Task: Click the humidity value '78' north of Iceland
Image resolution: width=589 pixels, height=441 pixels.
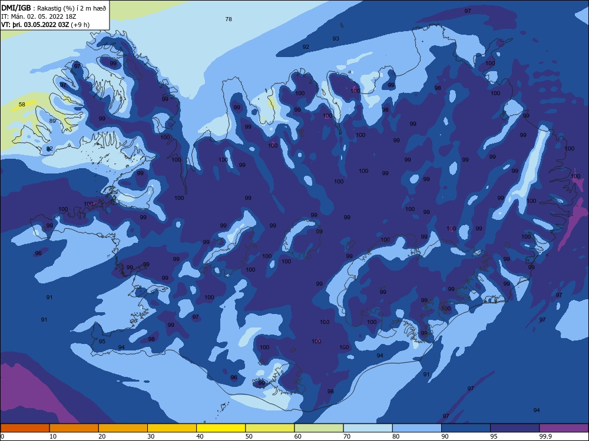Action: click(x=229, y=19)
